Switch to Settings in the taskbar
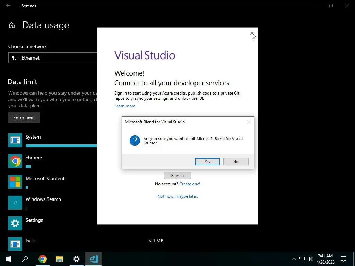The height and width of the screenshot is (266, 355). point(77,259)
